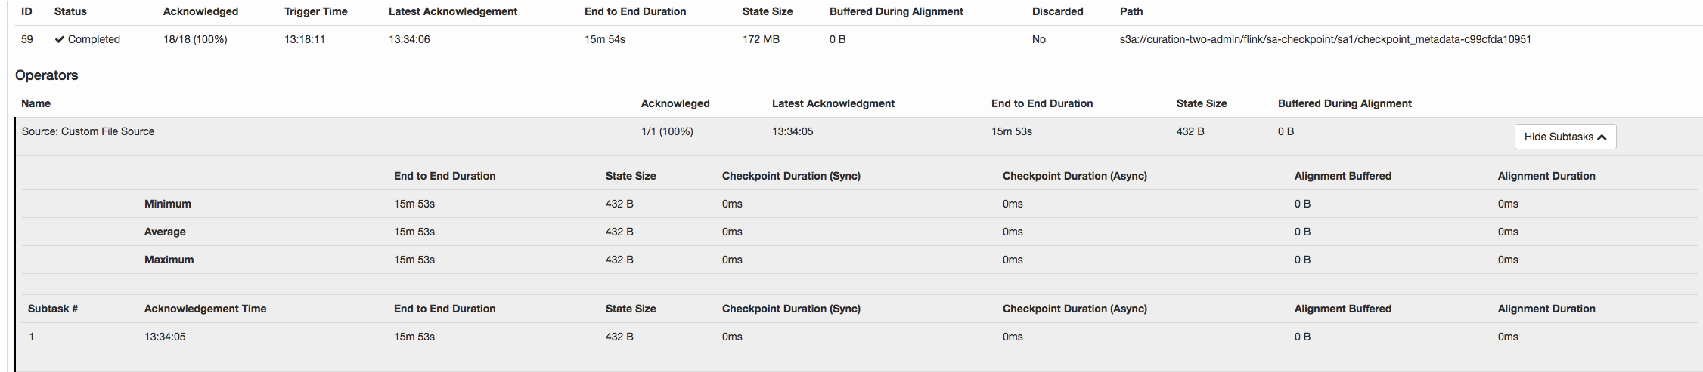Click the Subtask # column header
The height and width of the screenshot is (372, 1703).
[x=53, y=309]
